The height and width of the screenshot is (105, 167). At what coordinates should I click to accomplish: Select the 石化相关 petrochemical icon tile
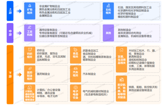coord(108,11)
